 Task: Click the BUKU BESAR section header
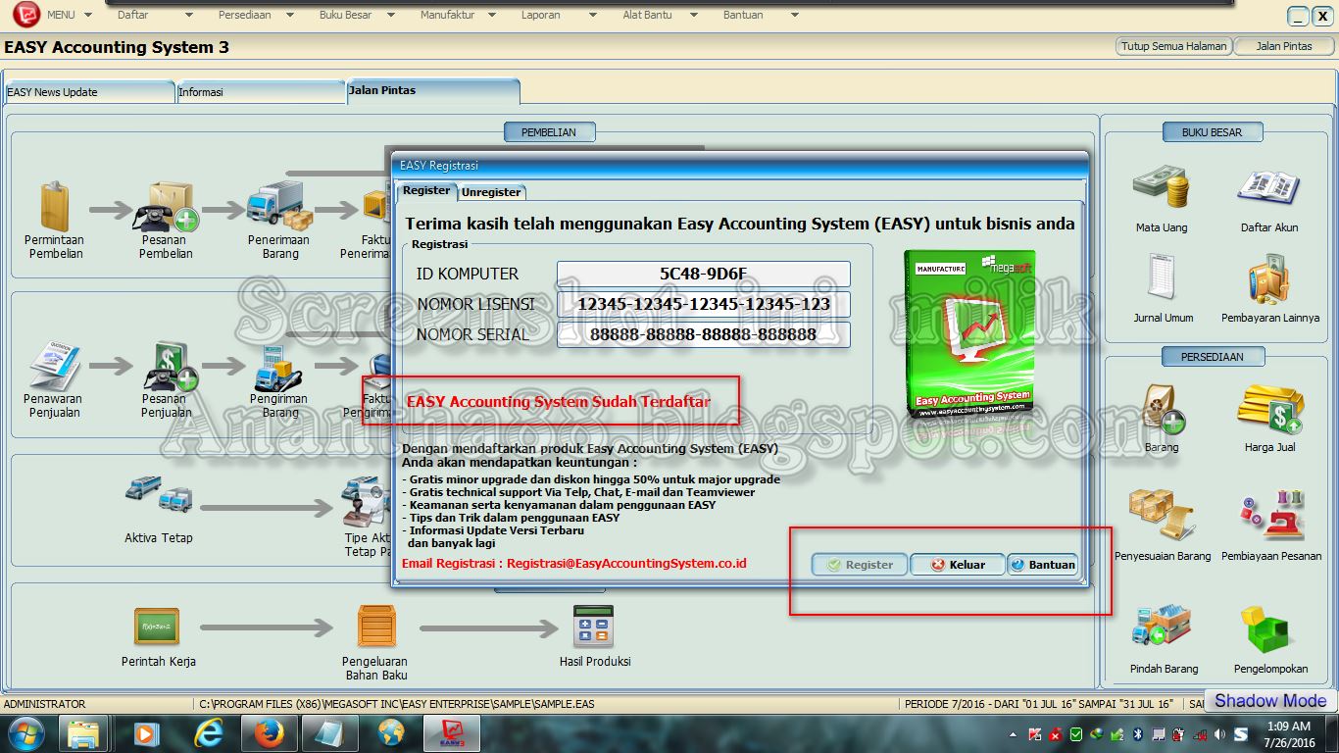click(1212, 132)
